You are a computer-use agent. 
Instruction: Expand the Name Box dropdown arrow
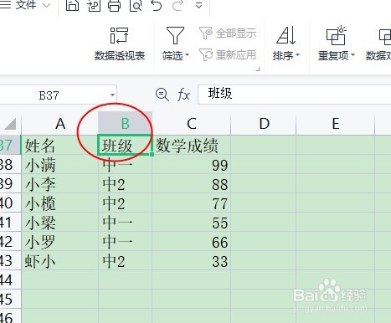tap(112, 95)
